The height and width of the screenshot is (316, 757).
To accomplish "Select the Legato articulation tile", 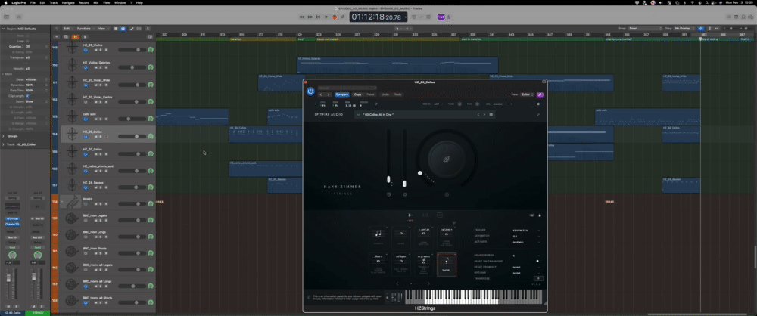I will point(378,236).
